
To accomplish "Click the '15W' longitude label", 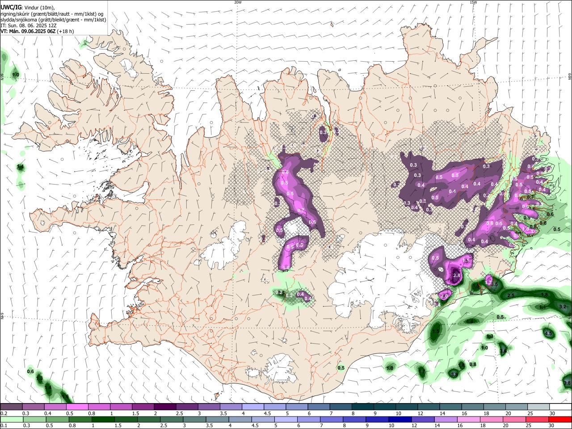I will (473, 2).
